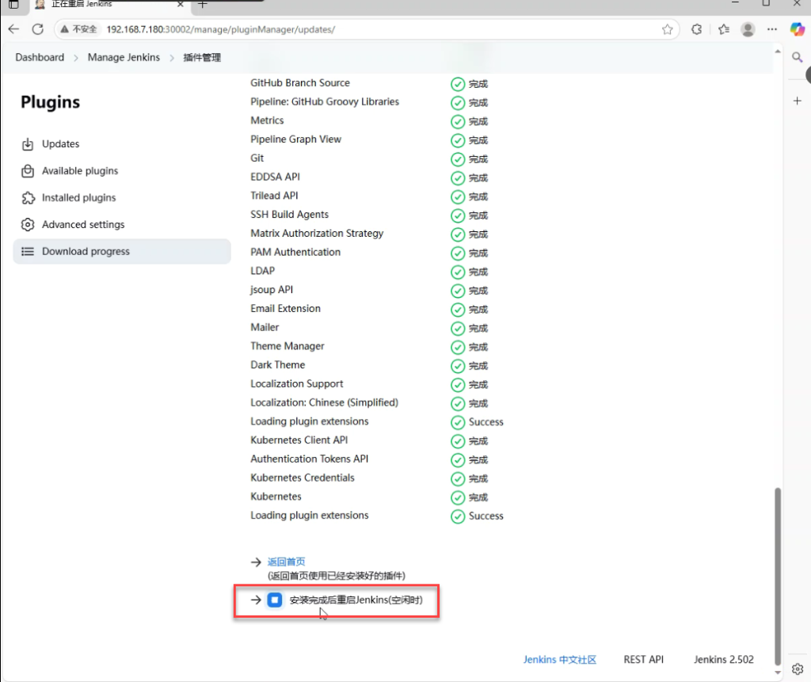The image size is (811, 682).
Task: Expand the Edge sidebar customize plus button
Action: click(798, 101)
